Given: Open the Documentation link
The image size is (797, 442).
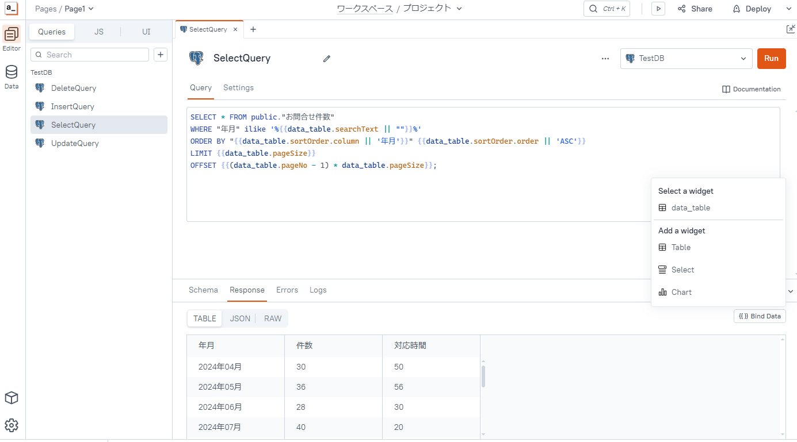Looking at the screenshot, I should tap(752, 89).
